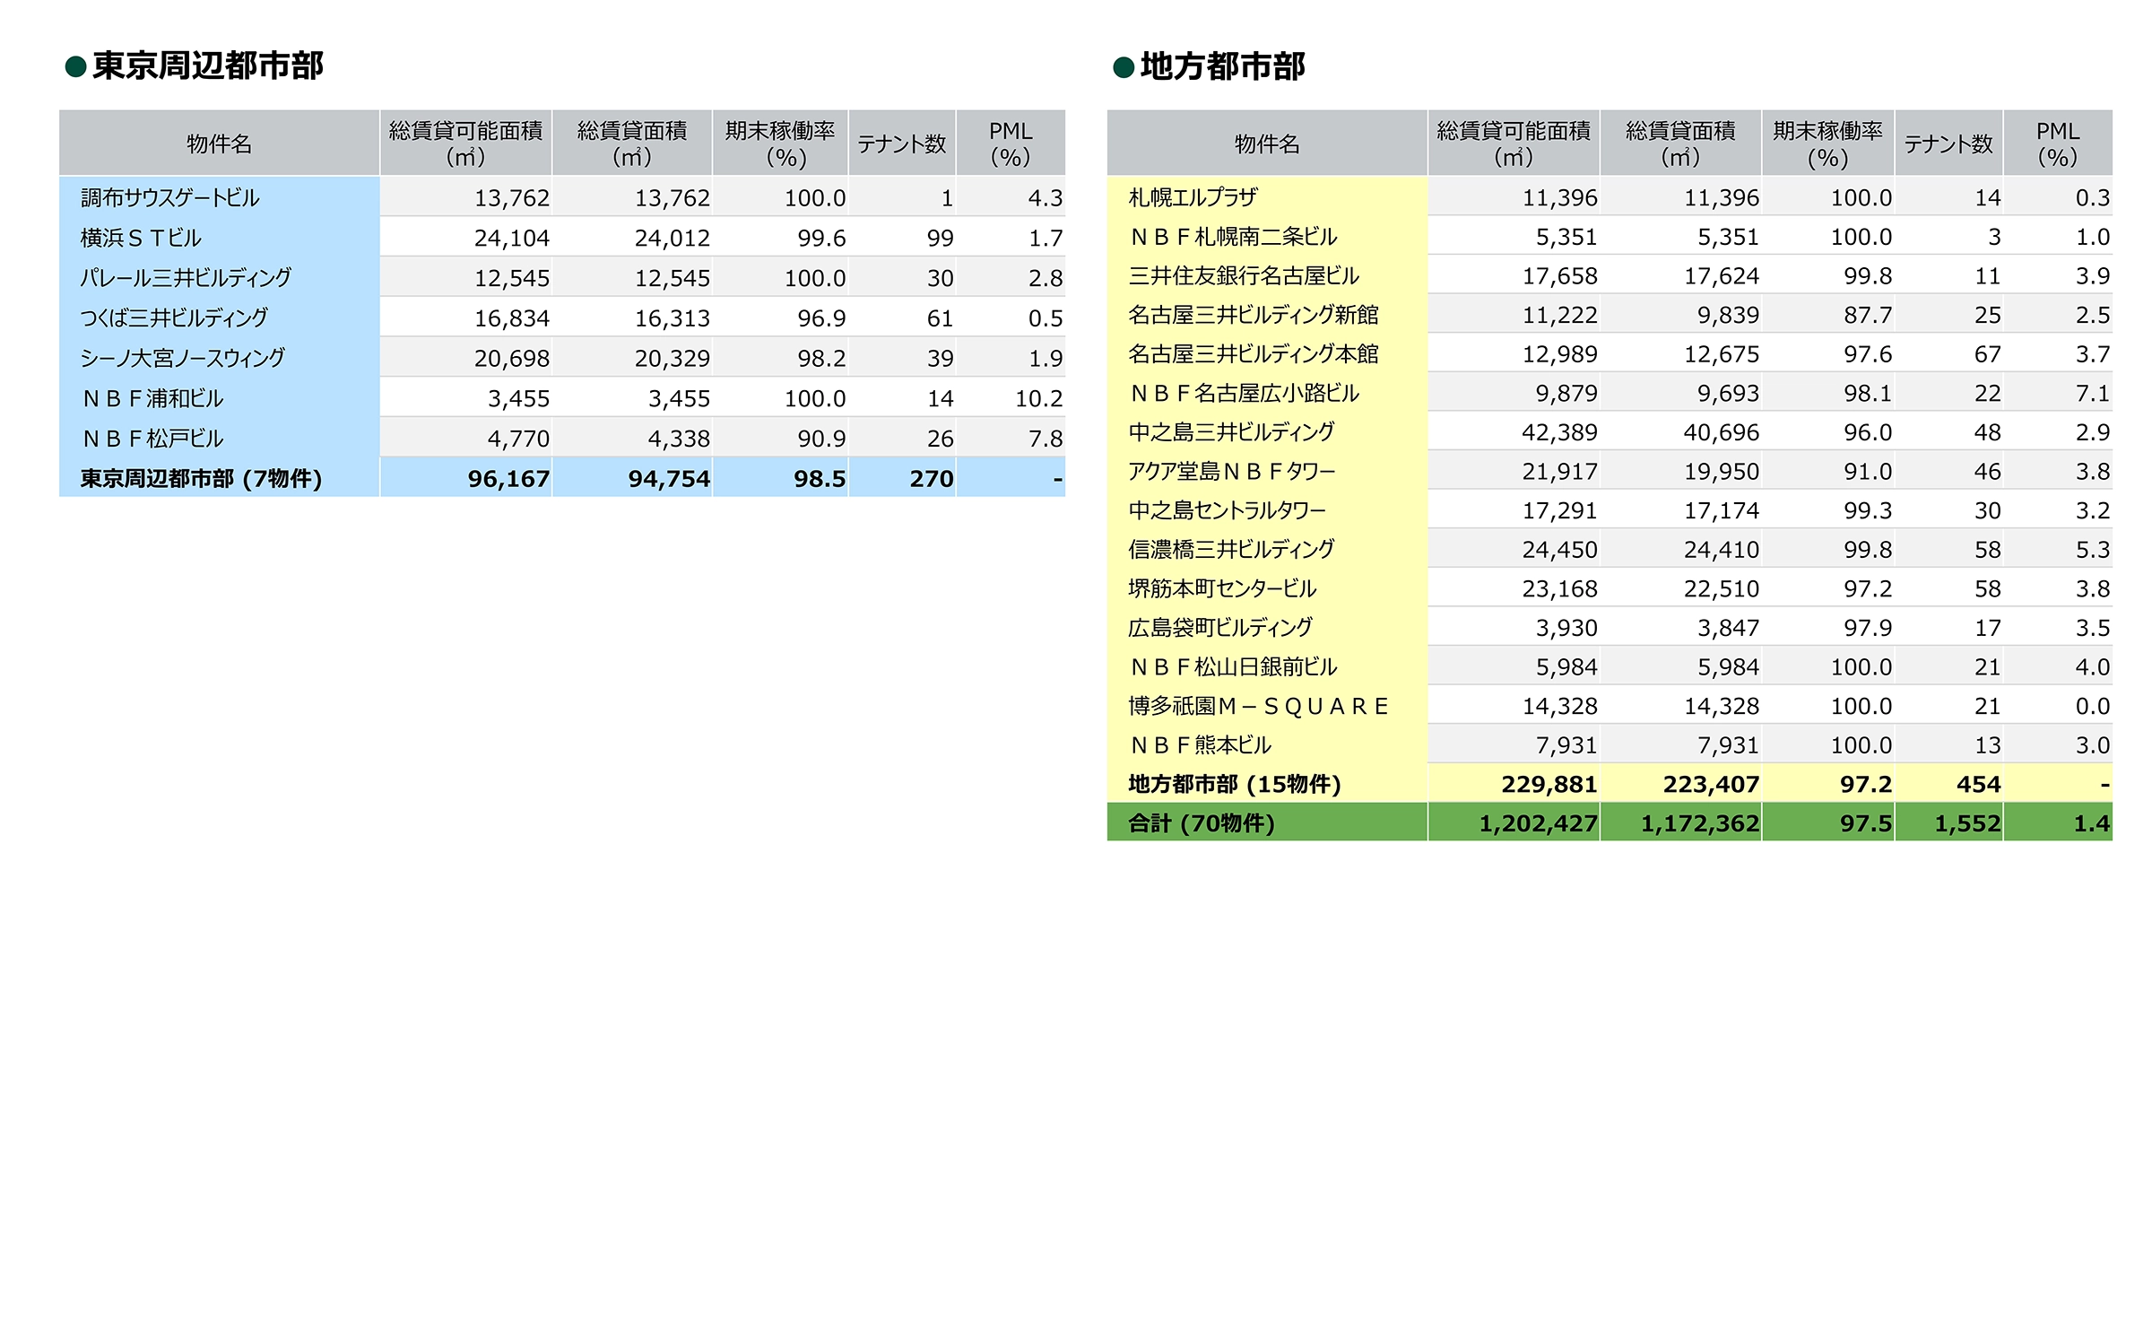The height and width of the screenshot is (1340, 2152).
Task: Click the ＮＢＦ名古屋広小路ビル property name
Action: (x=1244, y=393)
